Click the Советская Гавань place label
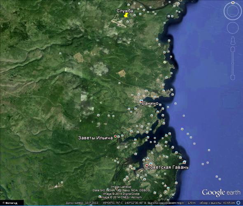Screen dimensions: 243x206 click(168, 167)
